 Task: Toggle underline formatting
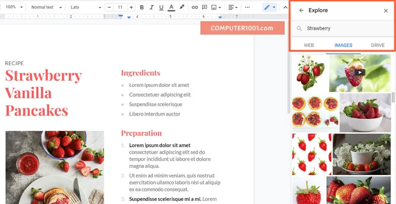click(161, 7)
